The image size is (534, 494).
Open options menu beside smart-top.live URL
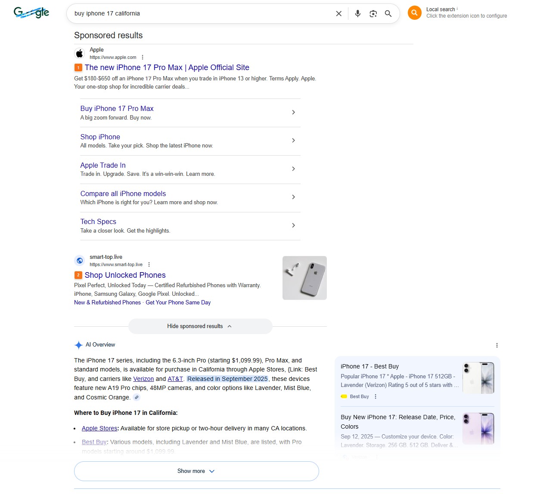pyautogui.click(x=149, y=264)
